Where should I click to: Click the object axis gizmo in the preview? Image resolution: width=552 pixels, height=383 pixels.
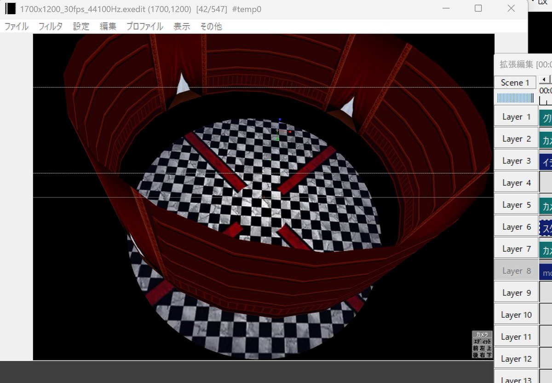282,131
